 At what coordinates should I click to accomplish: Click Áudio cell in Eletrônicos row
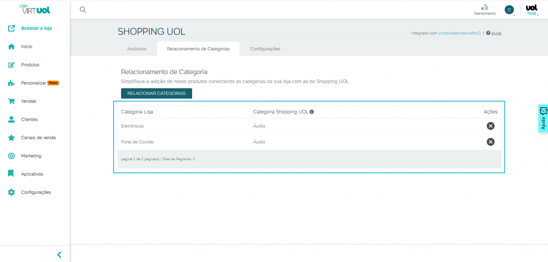pyautogui.click(x=260, y=126)
